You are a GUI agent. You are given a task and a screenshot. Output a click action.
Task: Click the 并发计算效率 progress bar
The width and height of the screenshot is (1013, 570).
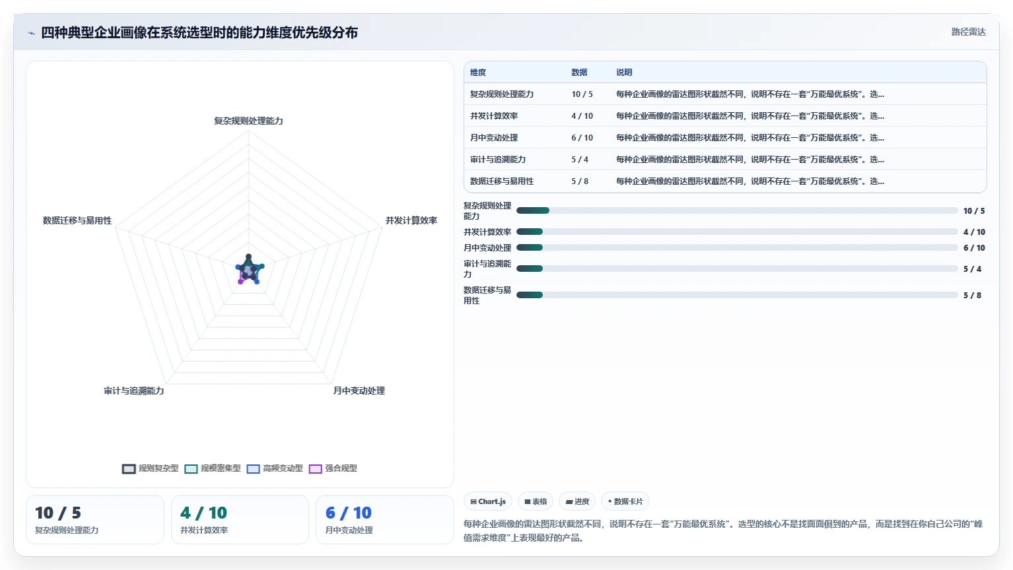point(737,232)
